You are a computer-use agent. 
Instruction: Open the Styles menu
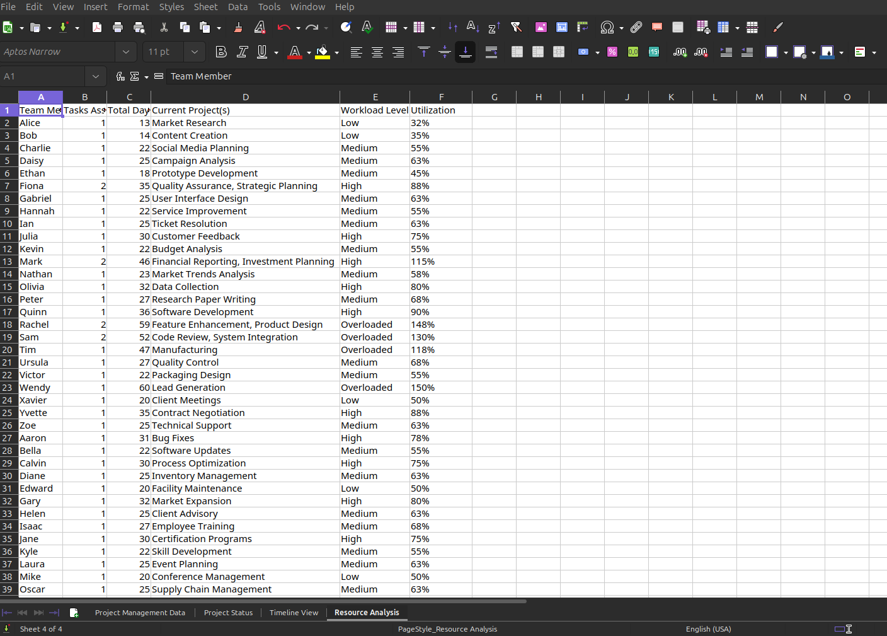coord(171,6)
